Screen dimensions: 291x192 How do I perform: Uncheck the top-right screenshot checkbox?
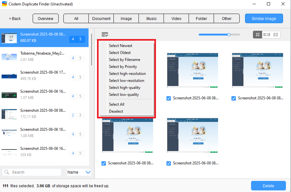pyautogui.click(x=234, y=98)
